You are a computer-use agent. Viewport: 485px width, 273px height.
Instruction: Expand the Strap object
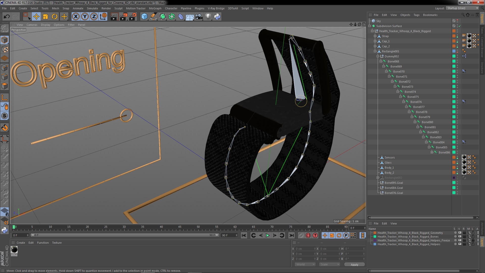[x=375, y=36]
